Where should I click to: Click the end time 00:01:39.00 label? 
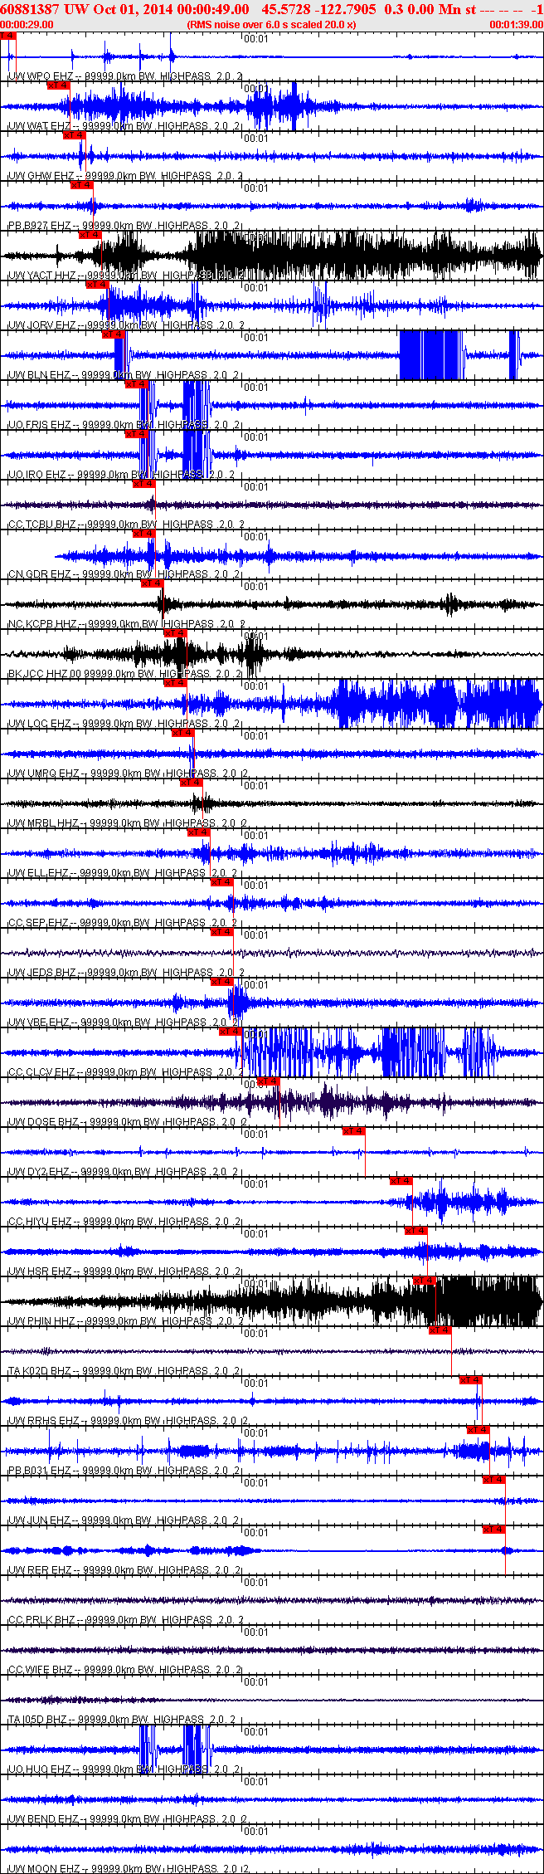tap(517, 25)
